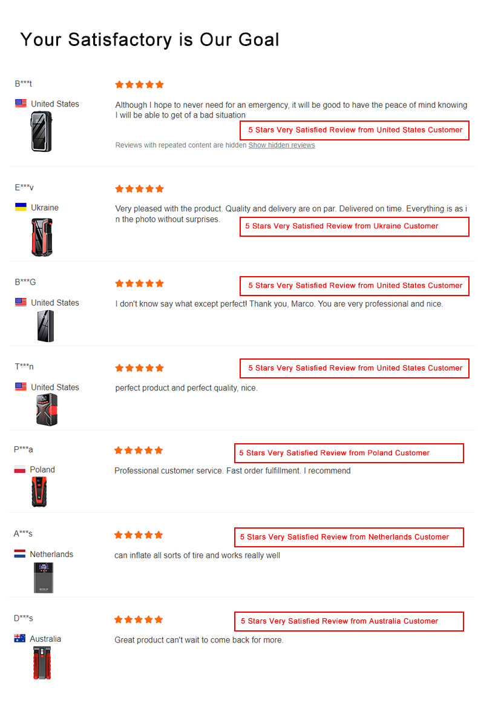This screenshot has width=478, height=706.
Task: Click the United States flag beside T***n
Action: click(x=21, y=386)
